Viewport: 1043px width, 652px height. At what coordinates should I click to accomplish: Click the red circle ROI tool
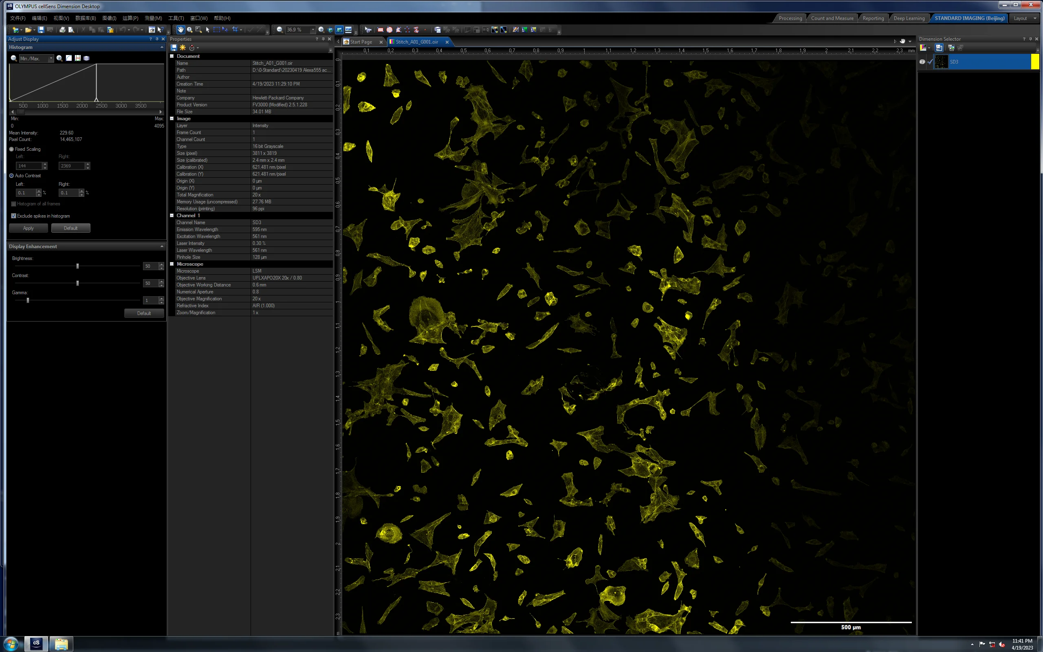tap(389, 30)
